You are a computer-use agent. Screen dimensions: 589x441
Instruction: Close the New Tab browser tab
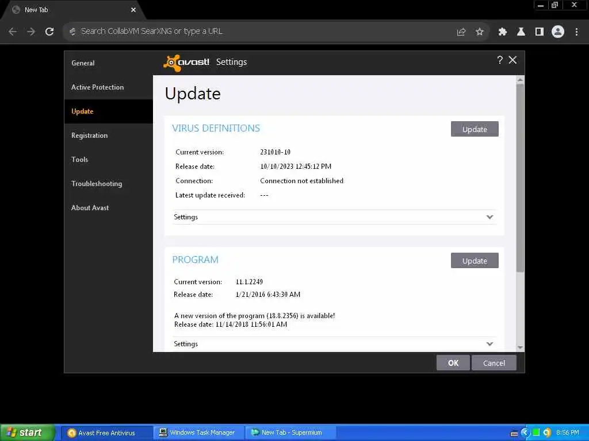tap(133, 10)
